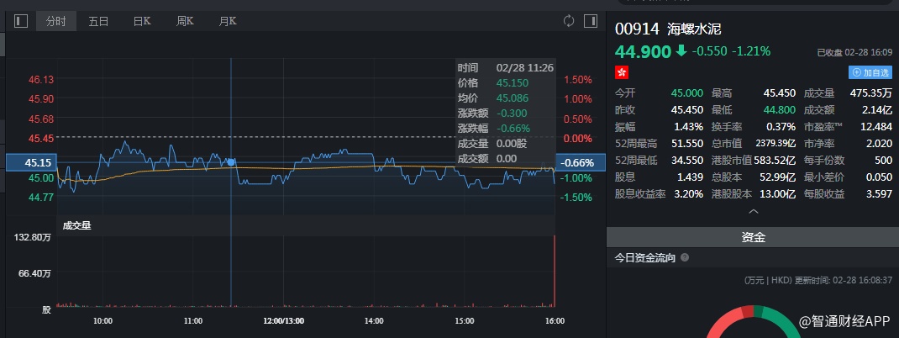This screenshot has width=899, height=338.
Task: Click the blue crosshair marker dot
Action: pos(231,162)
